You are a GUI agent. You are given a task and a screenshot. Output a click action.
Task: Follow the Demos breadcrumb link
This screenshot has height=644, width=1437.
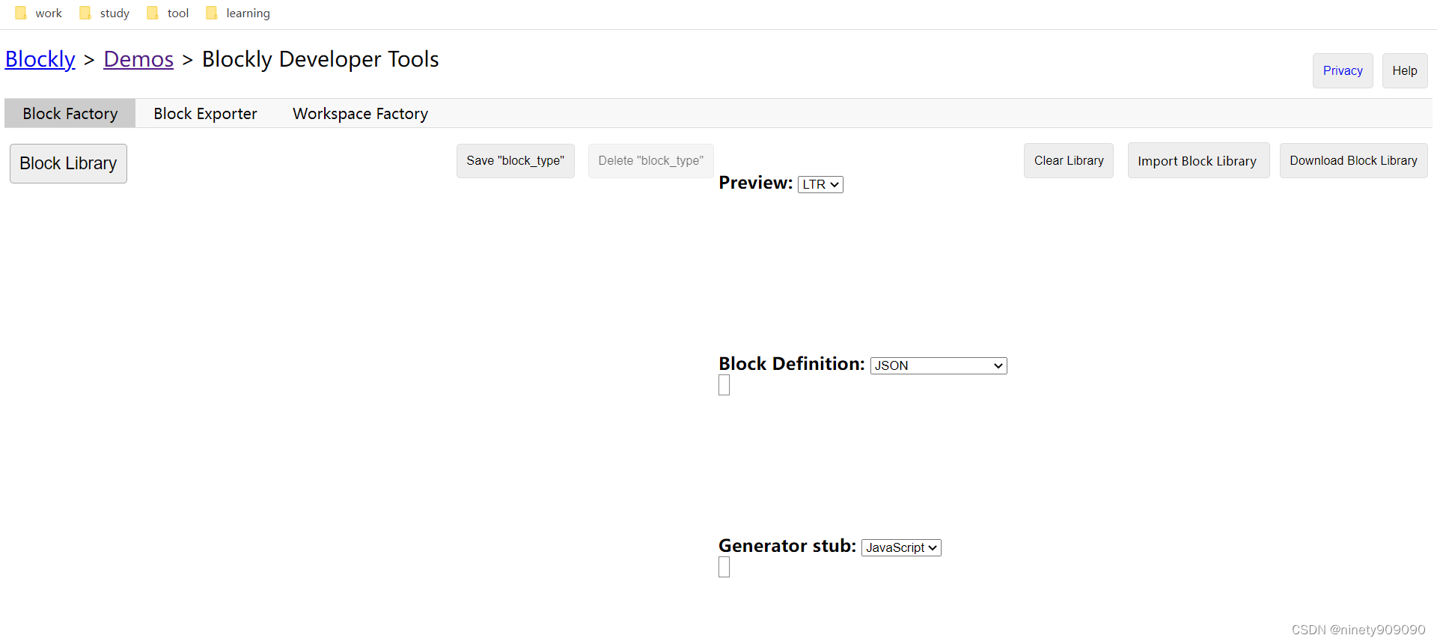(x=138, y=59)
